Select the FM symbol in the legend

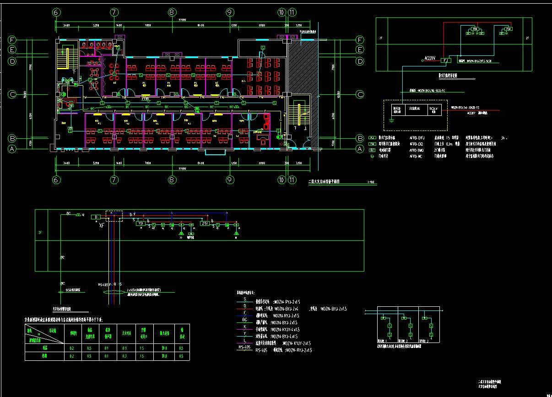coord(372,143)
